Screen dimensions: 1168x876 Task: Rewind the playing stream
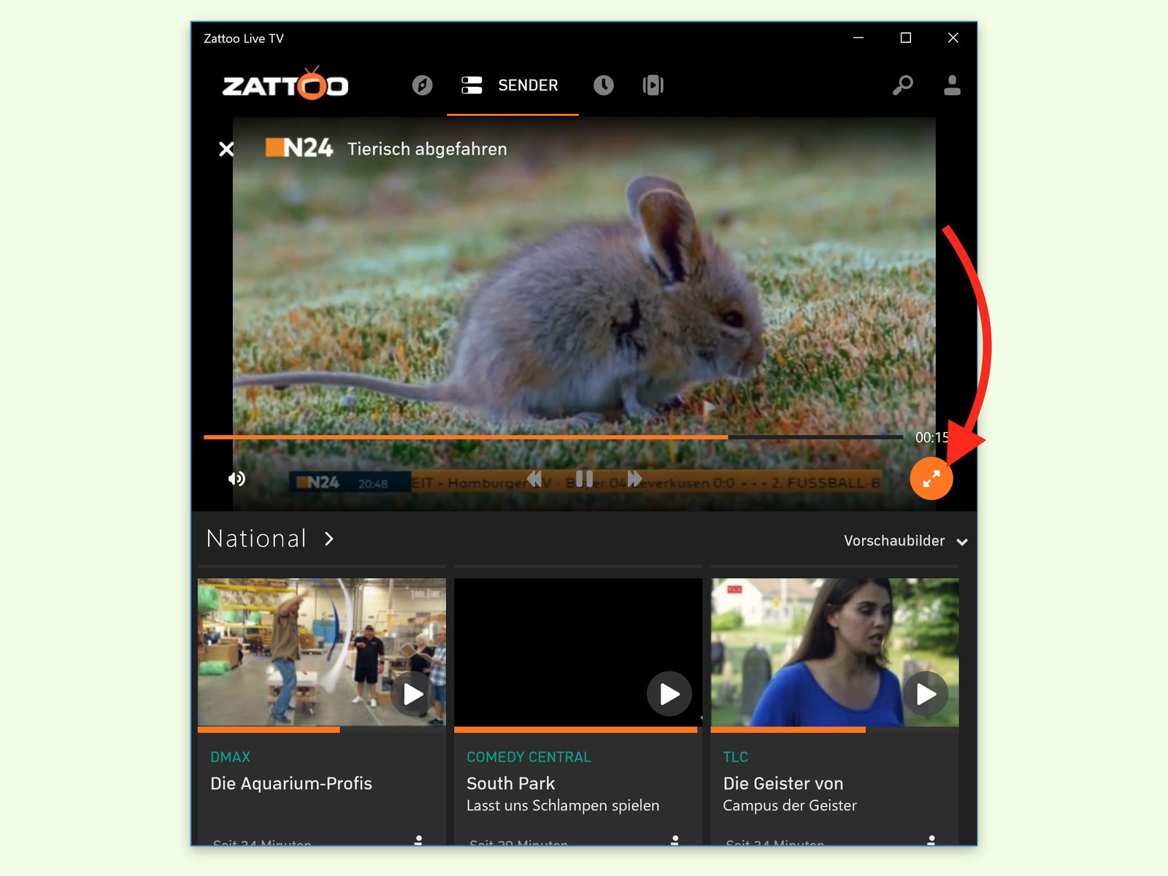(534, 479)
